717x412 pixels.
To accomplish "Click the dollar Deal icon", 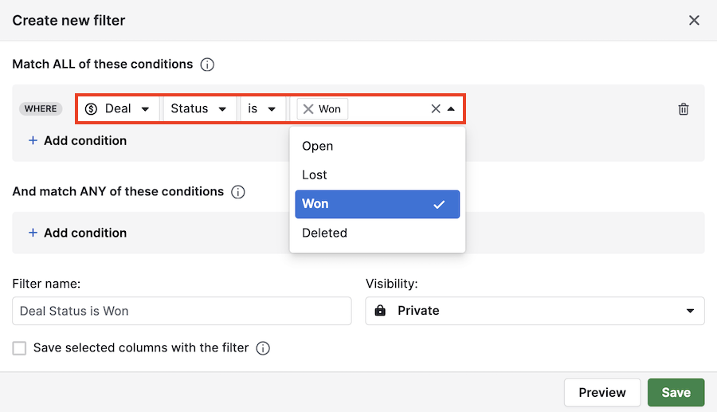I will coord(92,109).
